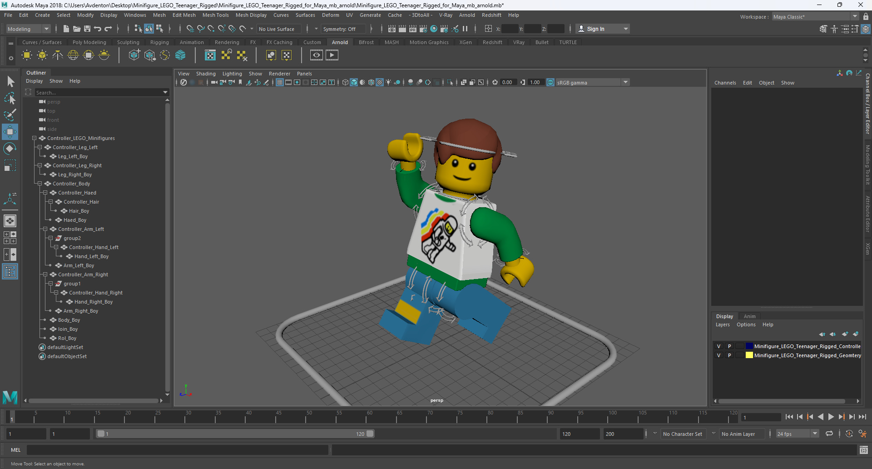872x469 pixels.
Task: Expand the Sign In dropdown arrow
Action: pos(626,29)
